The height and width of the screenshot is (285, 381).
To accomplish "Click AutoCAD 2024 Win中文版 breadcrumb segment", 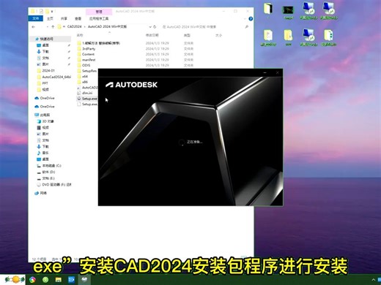I will coord(108,26).
